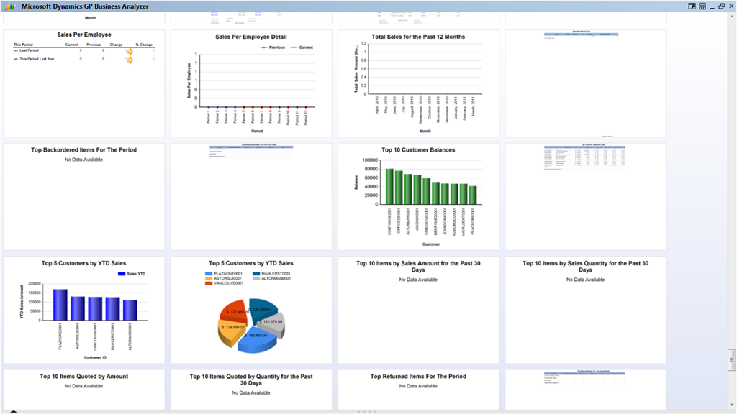The width and height of the screenshot is (737, 414).
Task: Click the vertical scrollbar down arrow
Action: [x=732, y=405]
